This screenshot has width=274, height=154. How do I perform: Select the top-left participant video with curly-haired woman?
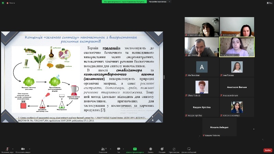202,27
